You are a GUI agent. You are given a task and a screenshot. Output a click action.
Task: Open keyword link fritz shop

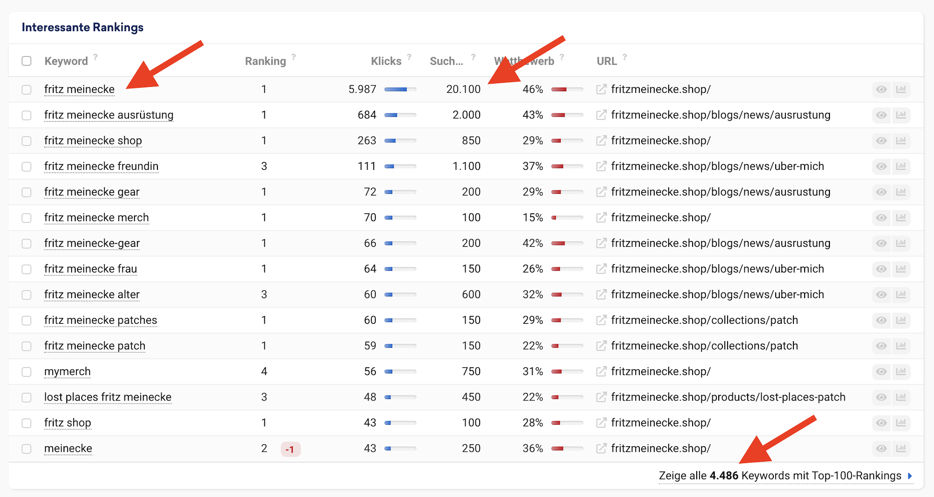point(68,423)
